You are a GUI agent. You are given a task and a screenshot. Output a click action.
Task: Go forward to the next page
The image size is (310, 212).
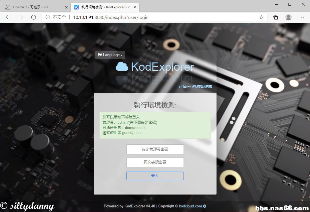(21, 17)
